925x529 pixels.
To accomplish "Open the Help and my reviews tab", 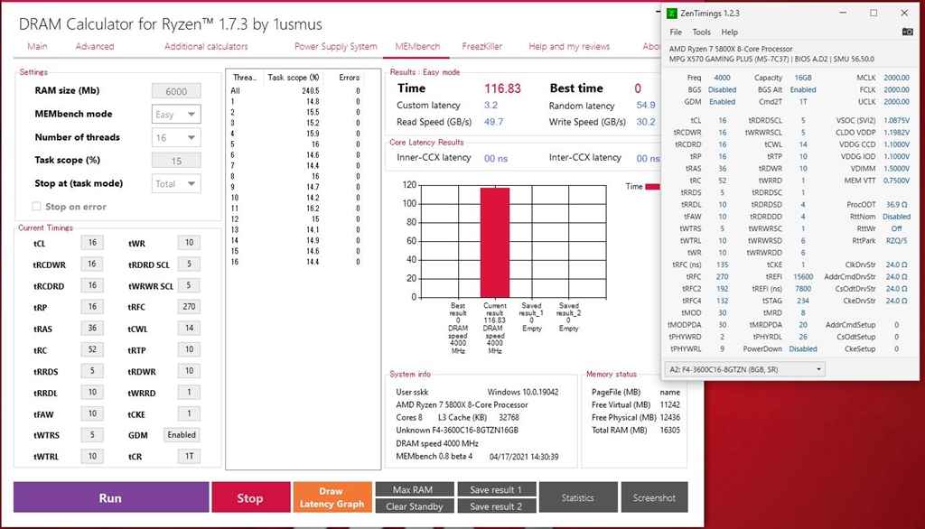I will (x=569, y=47).
